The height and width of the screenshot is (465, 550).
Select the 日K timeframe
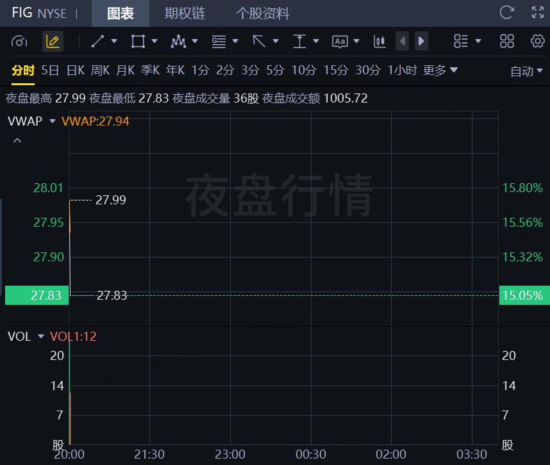tap(76, 70)
